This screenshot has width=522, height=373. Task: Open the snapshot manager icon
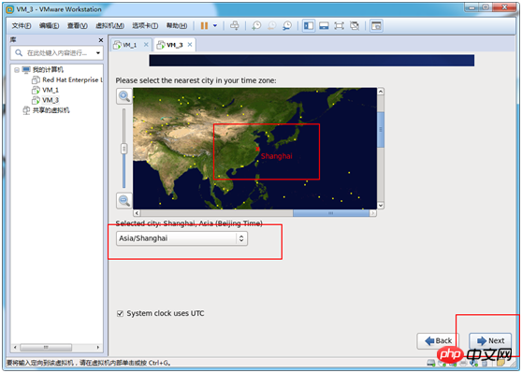coord(287,25)
